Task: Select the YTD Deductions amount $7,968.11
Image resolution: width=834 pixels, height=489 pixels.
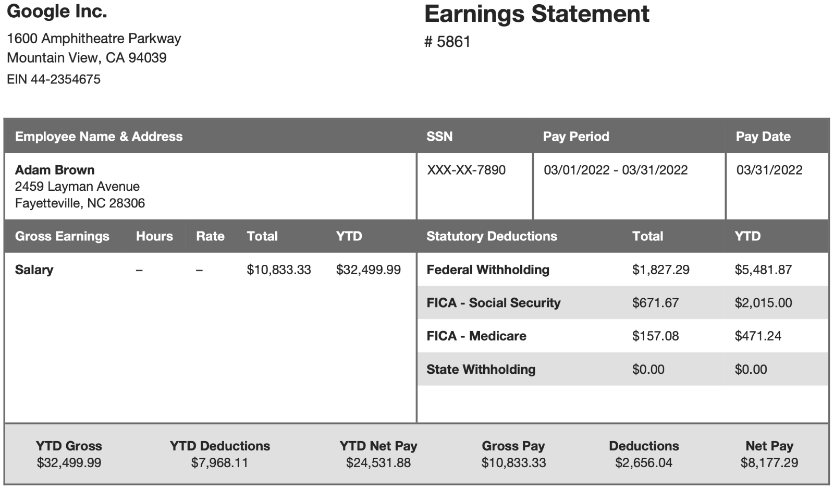Action: [219, 462]
